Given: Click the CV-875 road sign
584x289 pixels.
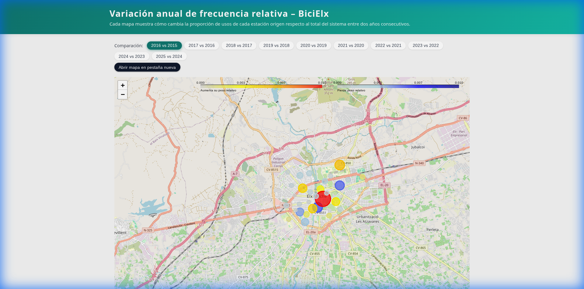Looking at the screenshot, I should (243, 277).
